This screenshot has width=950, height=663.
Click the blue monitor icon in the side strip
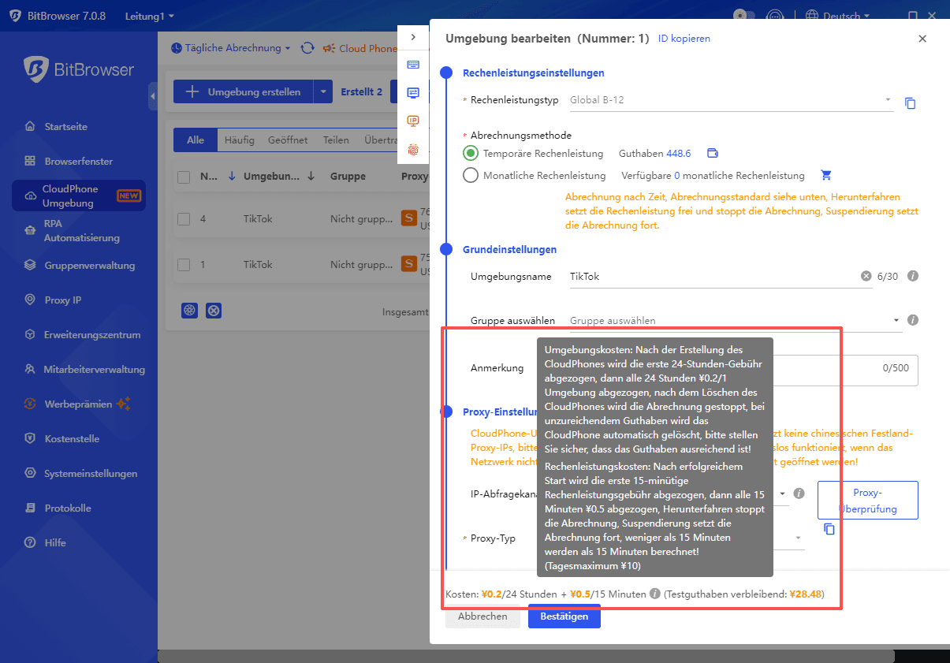point(413,93)
